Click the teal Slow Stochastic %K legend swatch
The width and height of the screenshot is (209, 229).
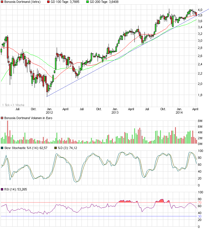coord(2,148)
